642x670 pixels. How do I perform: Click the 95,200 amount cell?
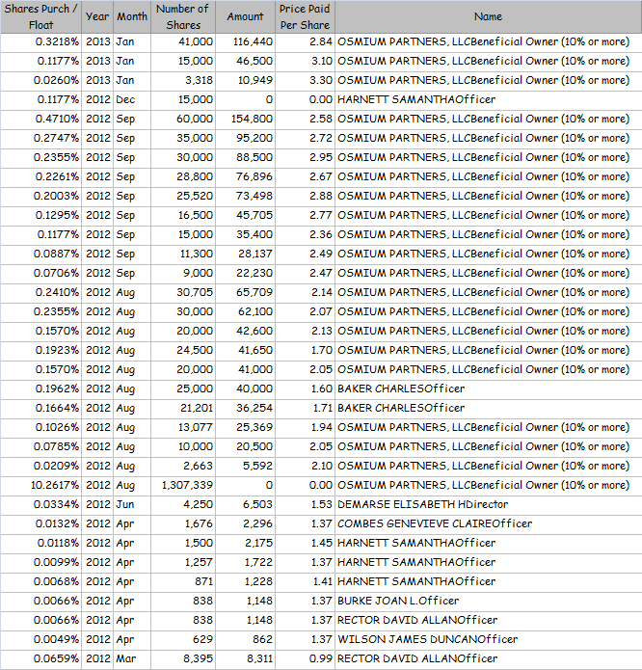(x=245, y=138)
